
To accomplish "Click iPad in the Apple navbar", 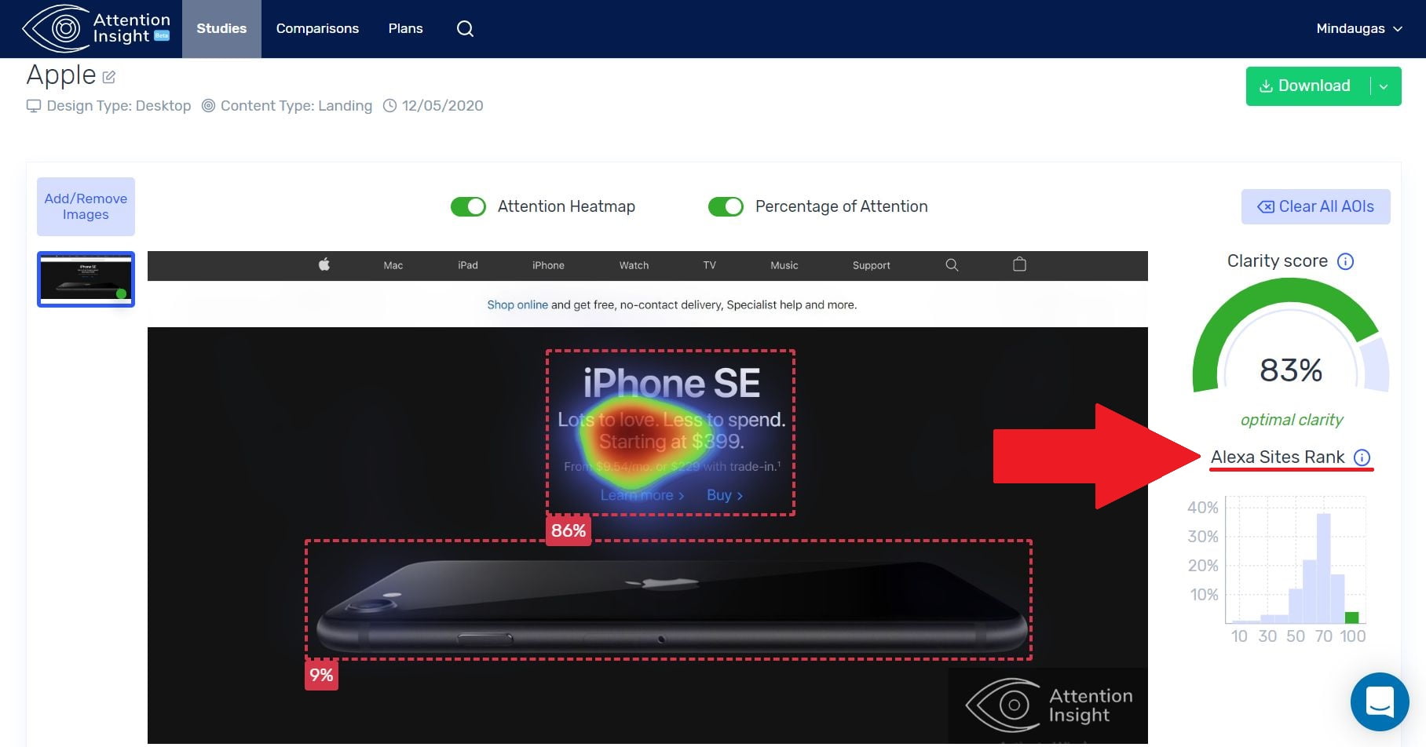I will coord(468,265).
